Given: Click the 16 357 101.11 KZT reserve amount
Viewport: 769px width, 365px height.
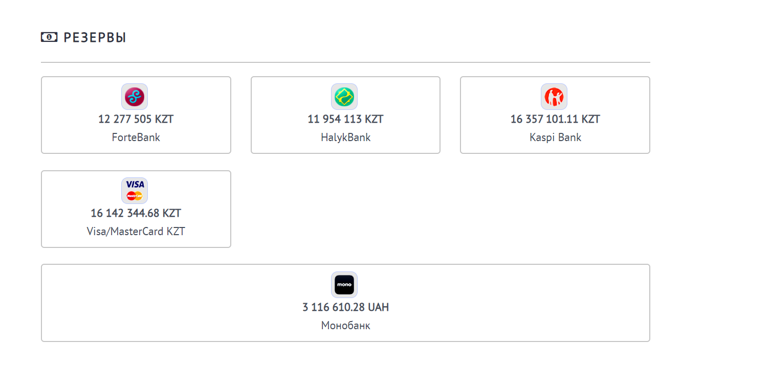Looking at the screenshot, I should [x=556, y=119].
